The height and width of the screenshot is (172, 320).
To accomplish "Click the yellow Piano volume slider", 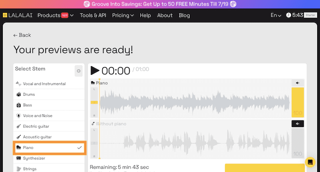I will (x=298, y=102).
